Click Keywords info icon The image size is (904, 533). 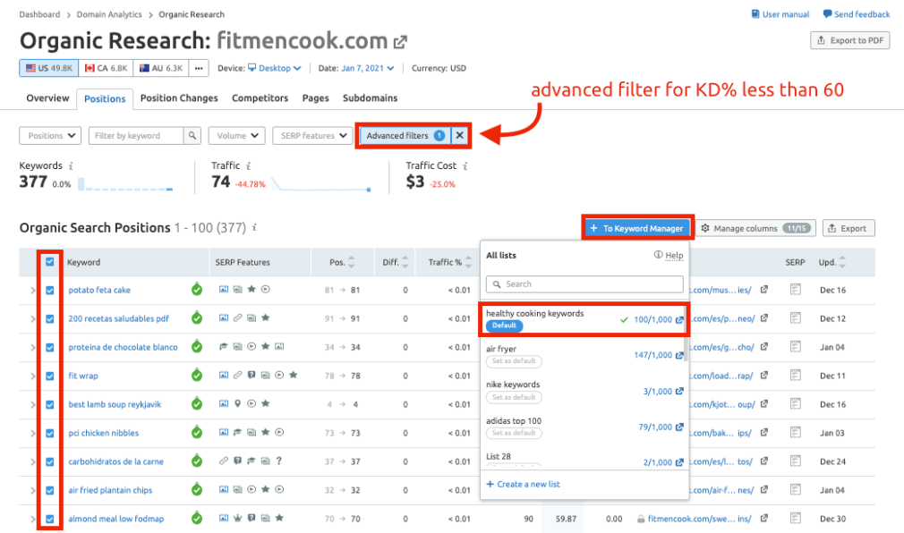71,166
